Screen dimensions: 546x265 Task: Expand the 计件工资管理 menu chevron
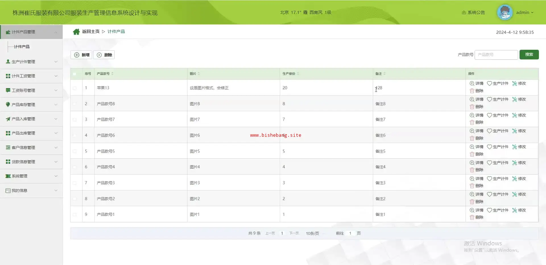[x=56, y=76]
